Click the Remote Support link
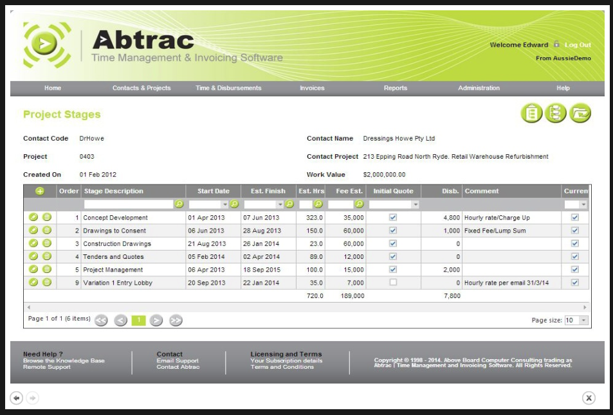613x415 pixels. click(46, 367)
